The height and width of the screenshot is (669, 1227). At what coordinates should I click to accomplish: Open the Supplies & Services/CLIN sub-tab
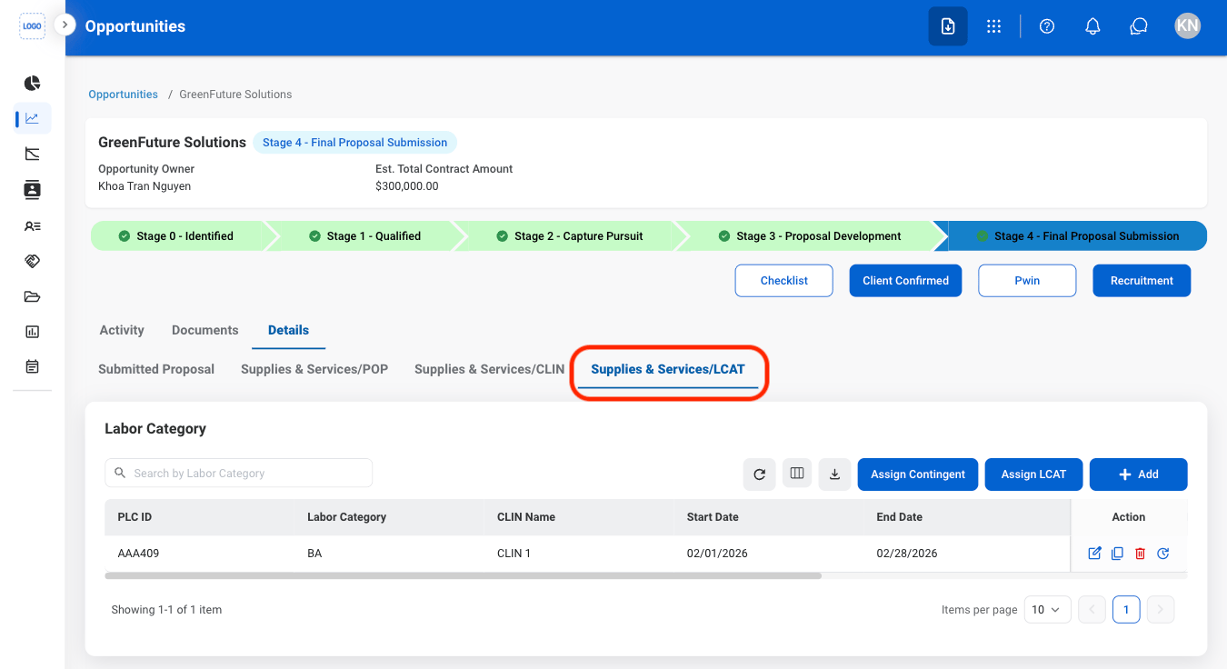click(x=490, y=369)
